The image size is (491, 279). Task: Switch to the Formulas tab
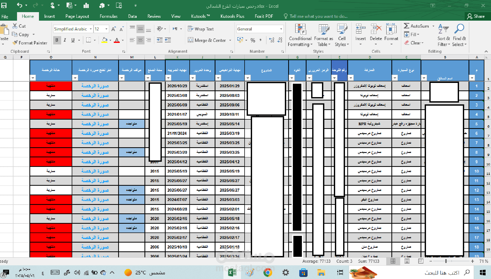pos(108,16)
